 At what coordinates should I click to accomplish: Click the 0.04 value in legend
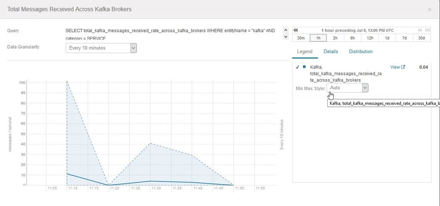[x=423, y=67]
